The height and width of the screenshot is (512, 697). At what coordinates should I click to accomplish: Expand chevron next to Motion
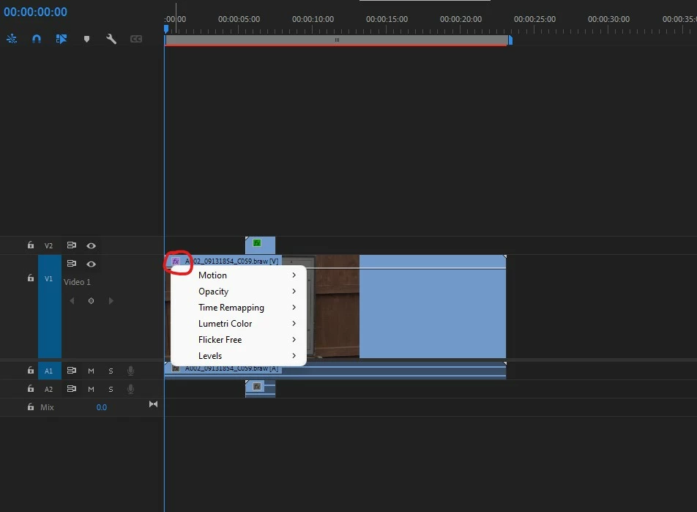tap(294, 275)
